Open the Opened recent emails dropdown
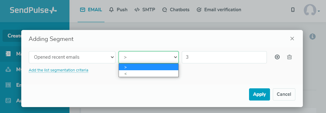This screenshot has height=113, width=326. pos(72,57)
